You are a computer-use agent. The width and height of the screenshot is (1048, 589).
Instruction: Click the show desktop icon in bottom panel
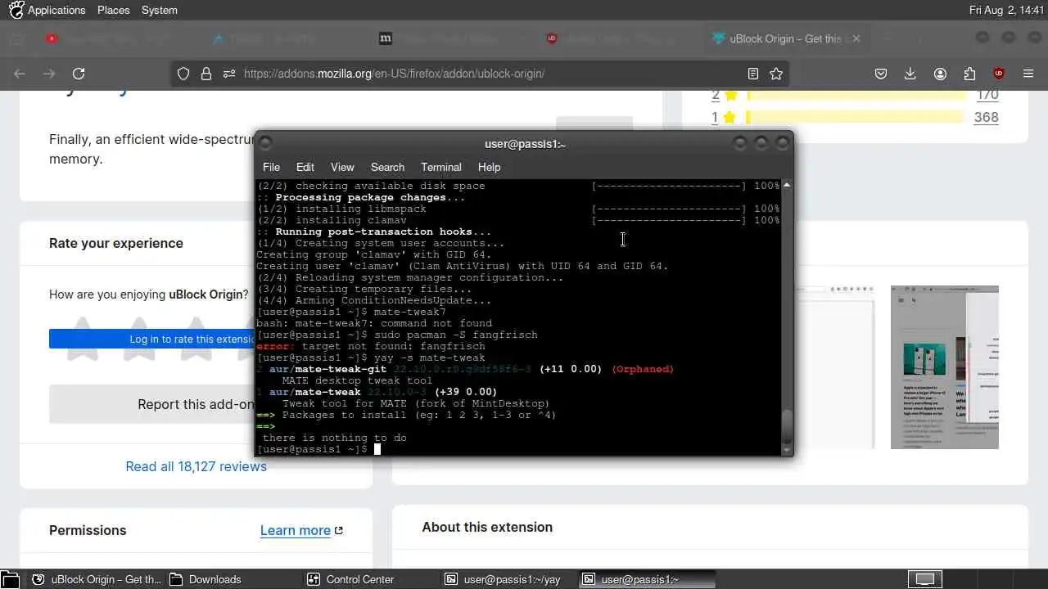click(x=8, y=579)
